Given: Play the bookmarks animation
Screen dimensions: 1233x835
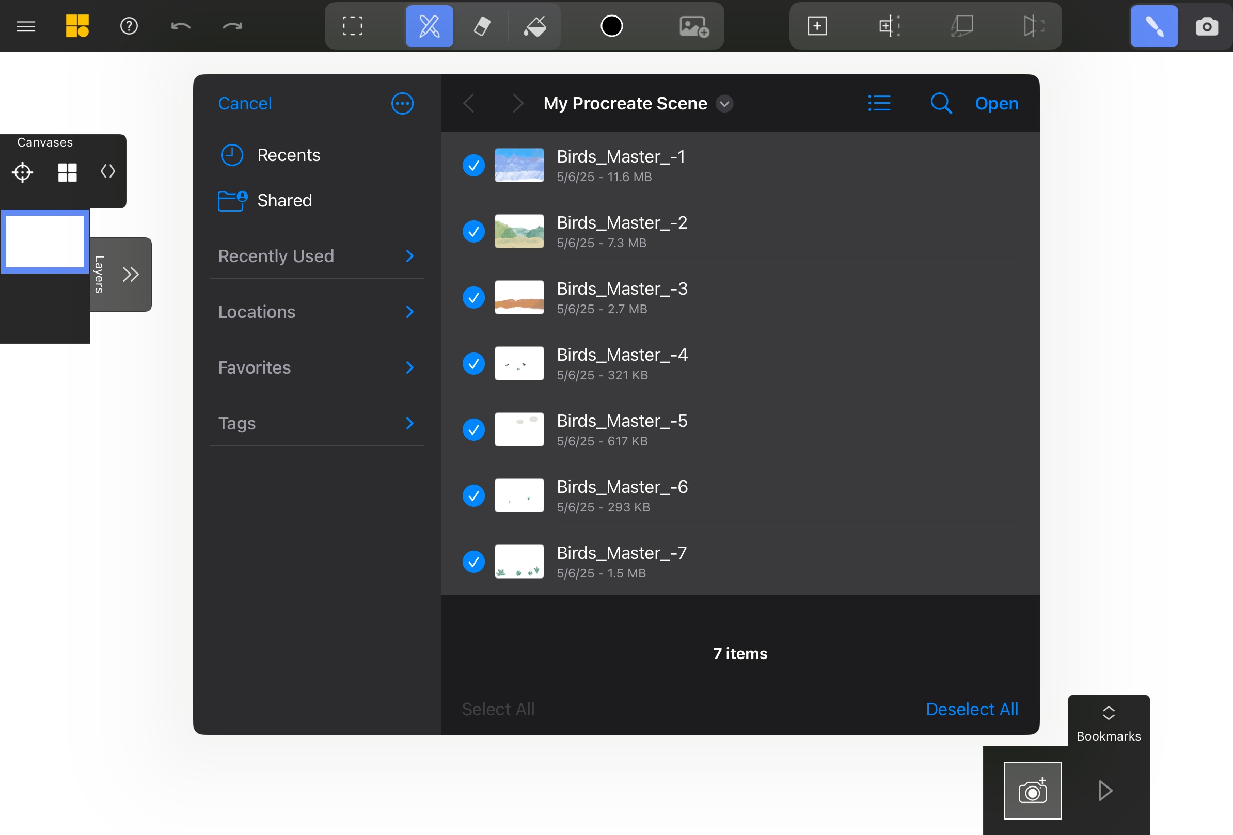Looking at the screenshot, I should [x=1105, y=791].
